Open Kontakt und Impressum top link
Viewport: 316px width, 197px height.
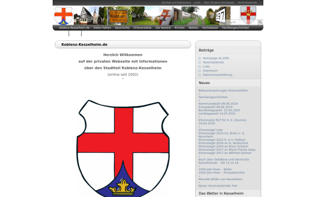[176, 3]
